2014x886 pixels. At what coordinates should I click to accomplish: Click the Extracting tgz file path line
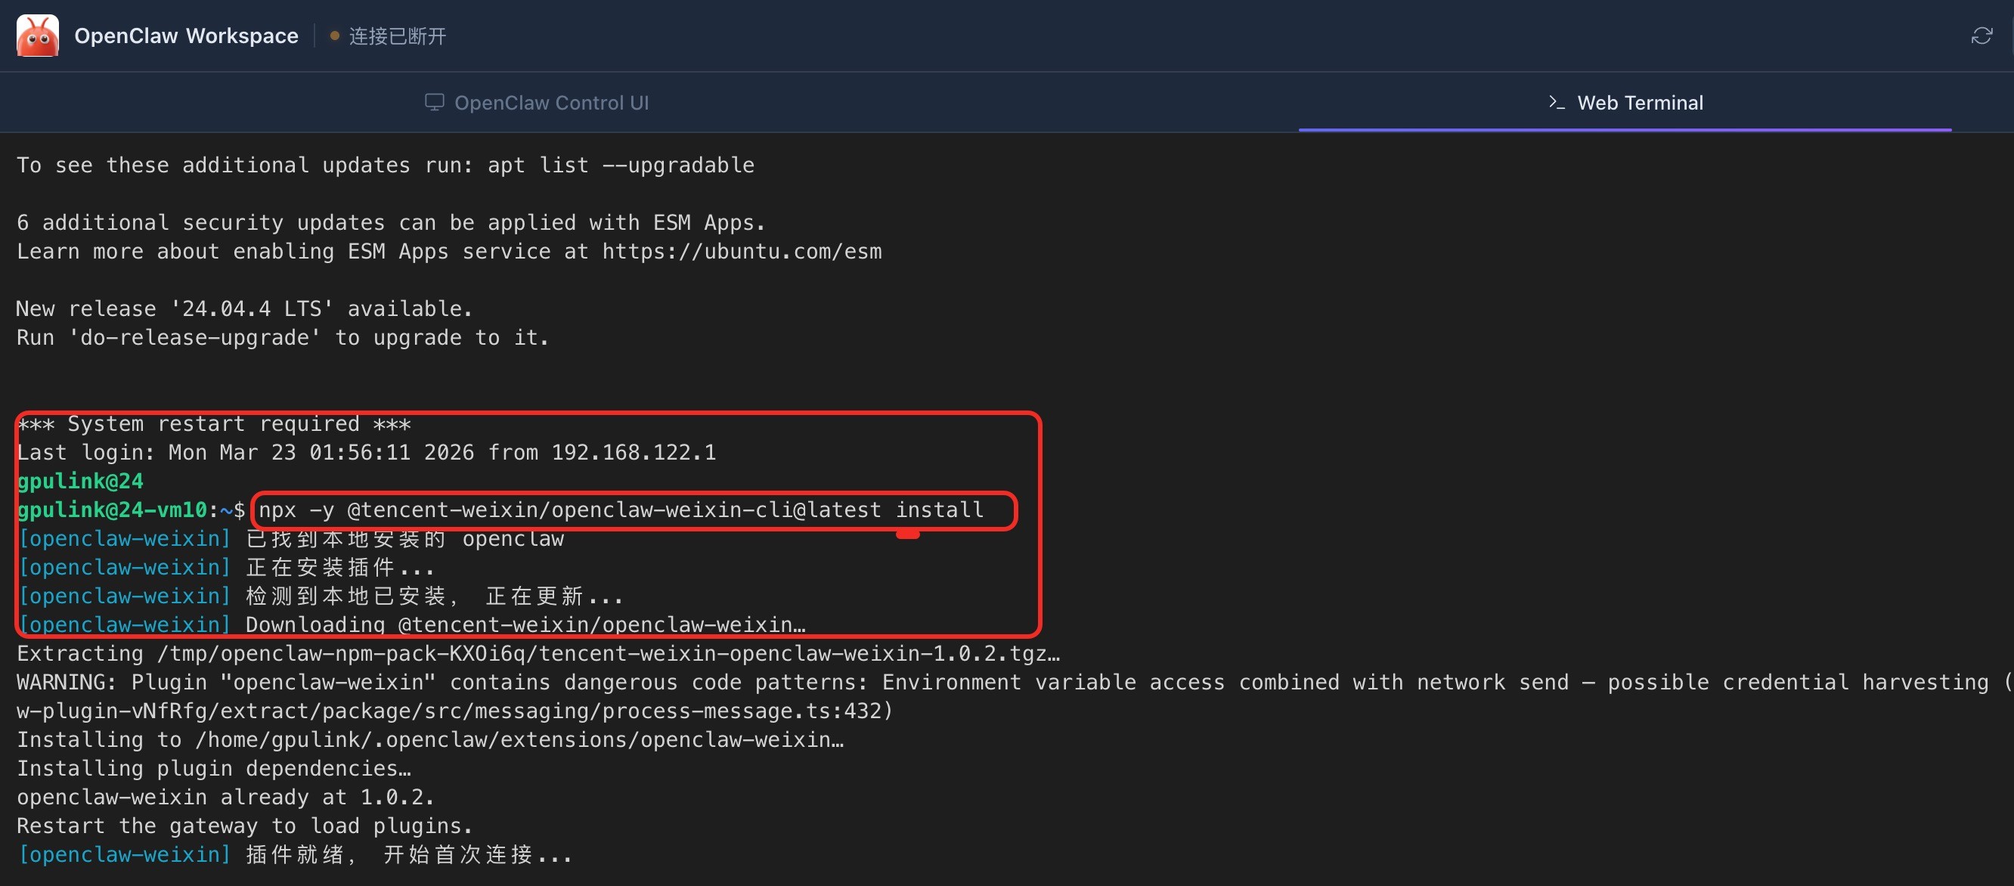538,654
